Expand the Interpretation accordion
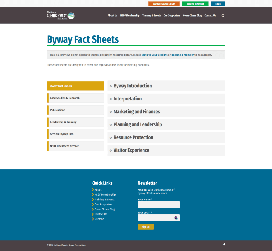The height and width of the screenshot is (251, 272). 127,99
